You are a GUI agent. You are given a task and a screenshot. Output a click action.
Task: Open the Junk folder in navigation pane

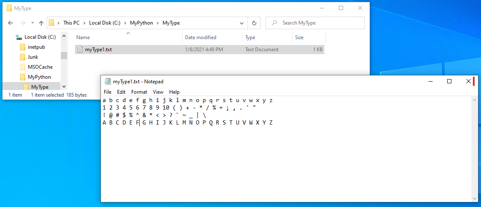[x=33, y=57]
